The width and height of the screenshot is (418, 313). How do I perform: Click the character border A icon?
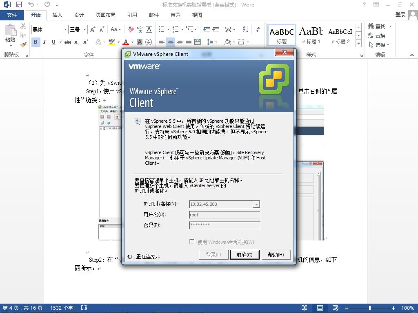[149, 29]
